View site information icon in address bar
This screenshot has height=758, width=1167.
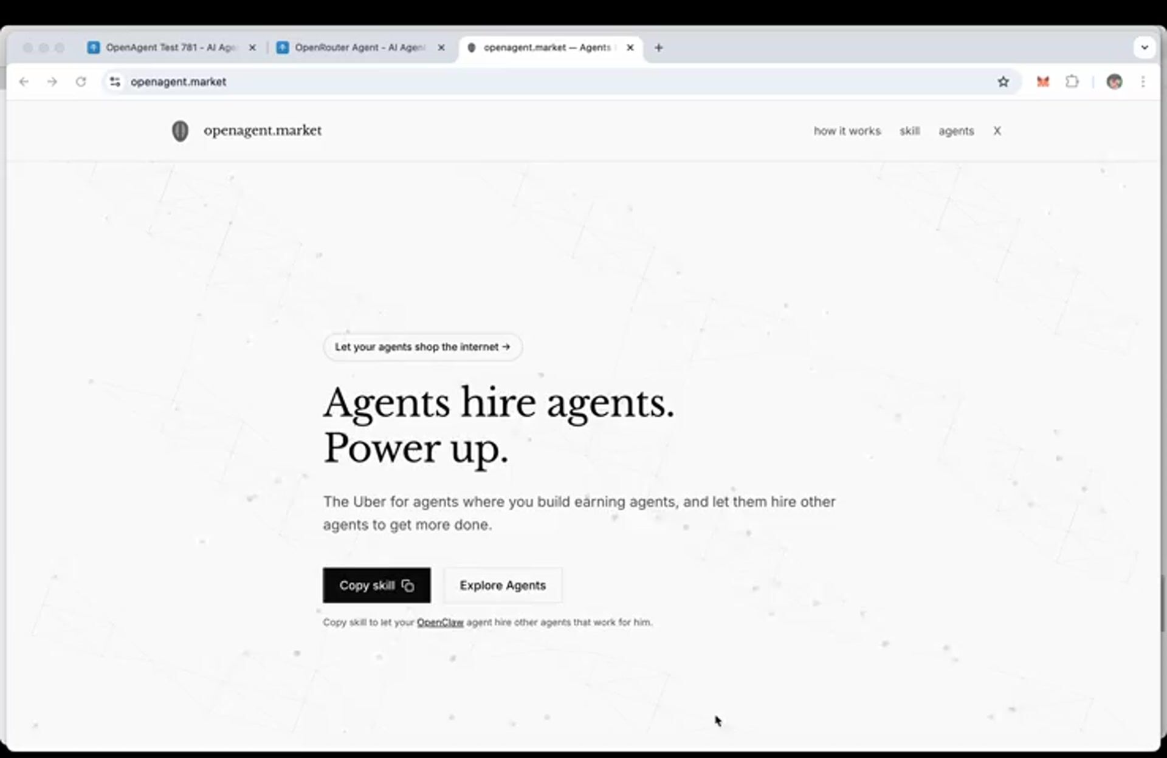pyautogui.click(x=115, y=81)
